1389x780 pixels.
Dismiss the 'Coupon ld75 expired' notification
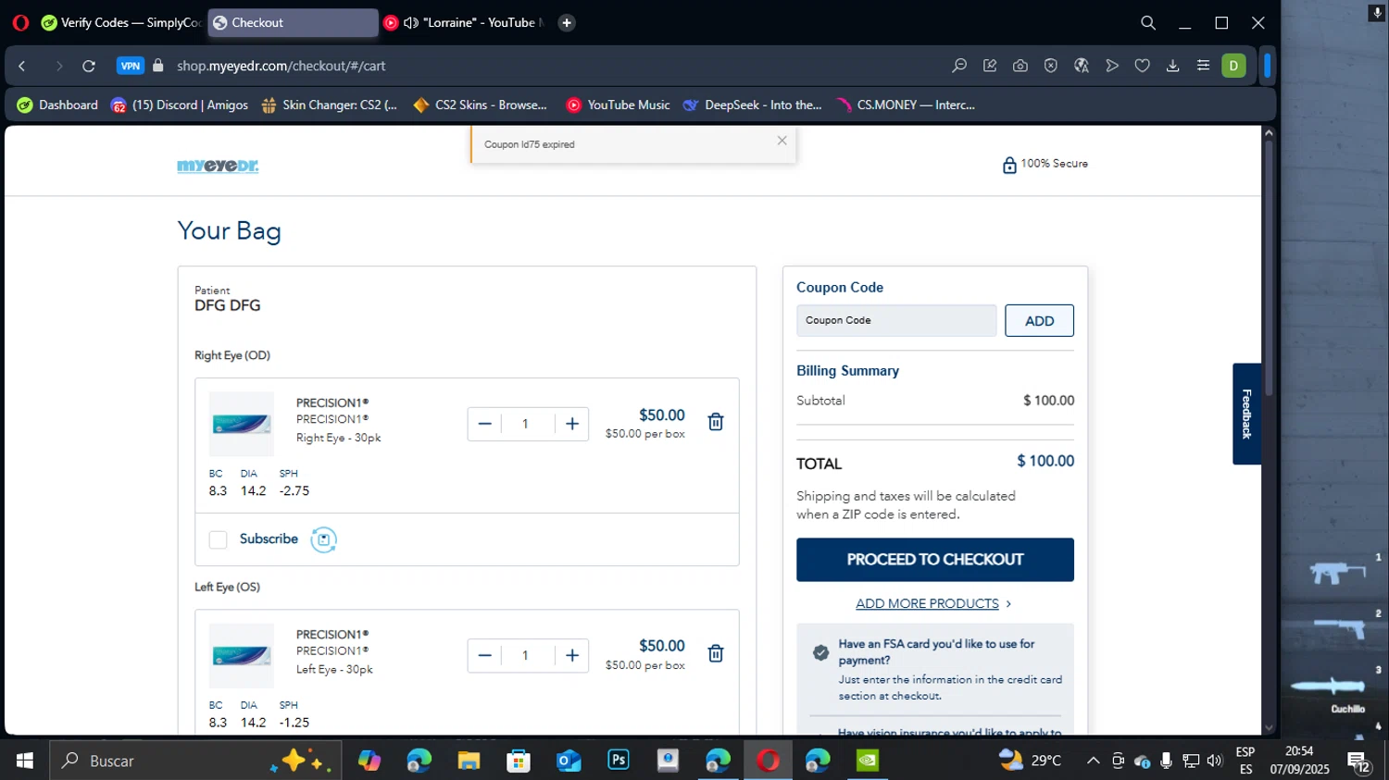tap(782, 141)
